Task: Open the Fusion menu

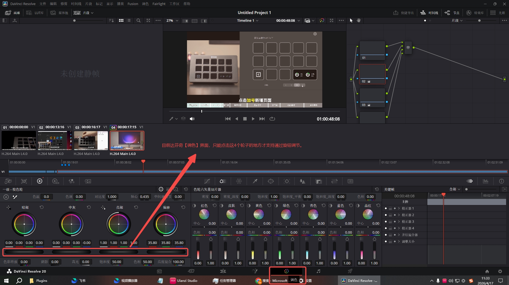Action: click(133, 4)
